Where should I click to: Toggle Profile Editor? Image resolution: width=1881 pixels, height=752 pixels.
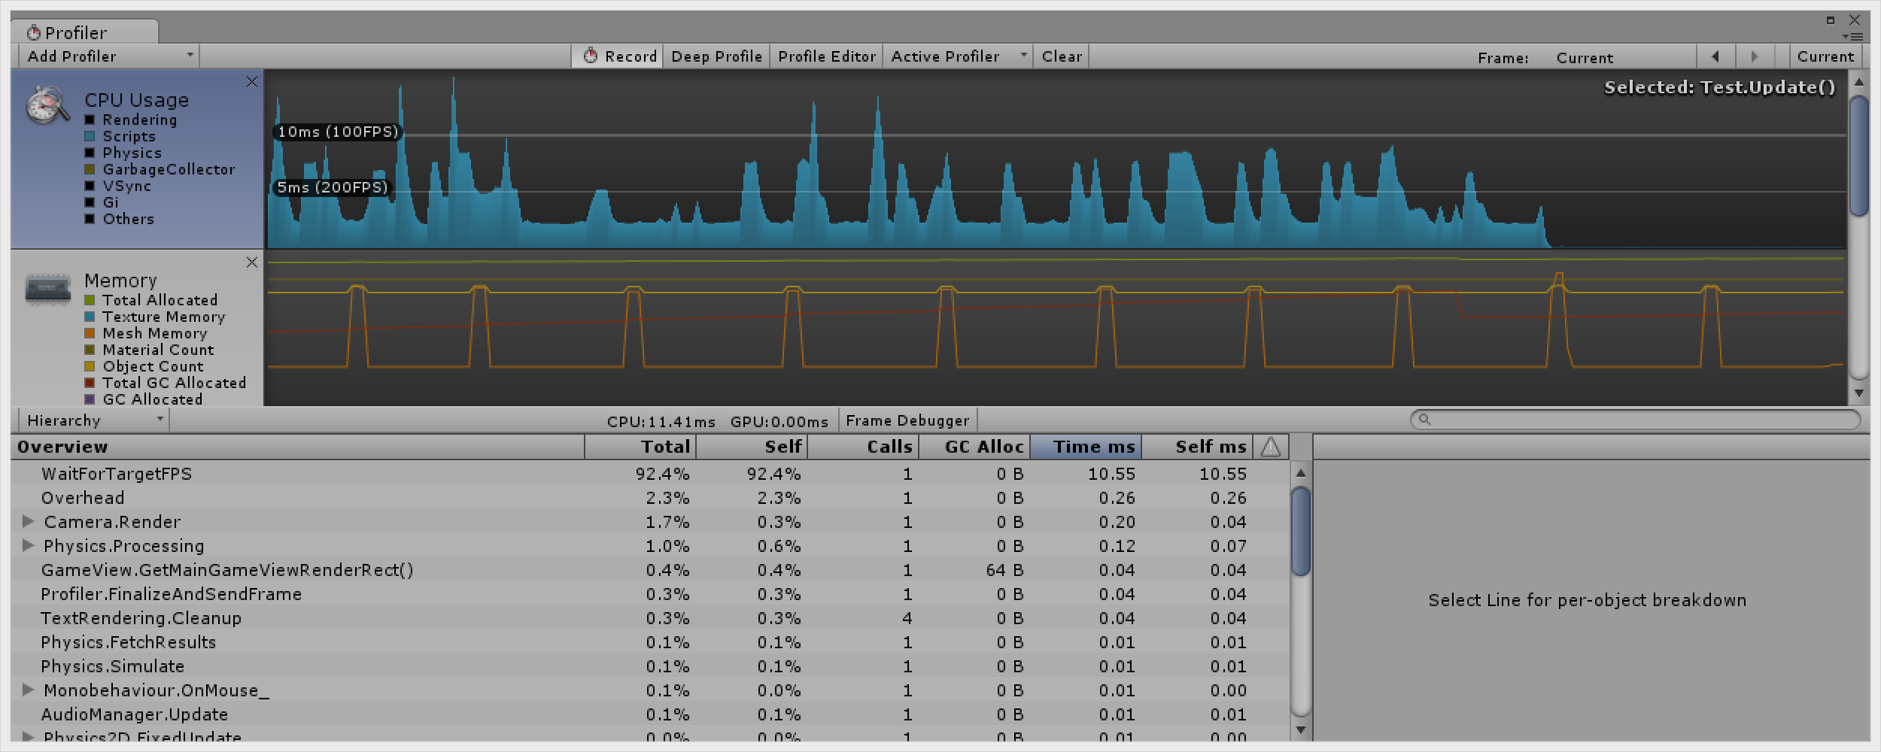[826, 56]
